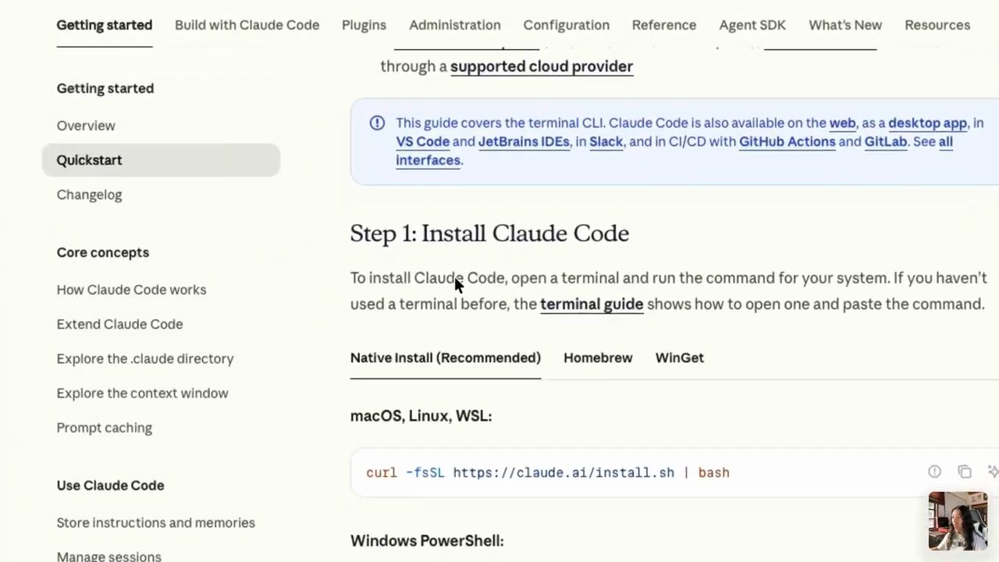Select the Reference tab

click(664, 25)
